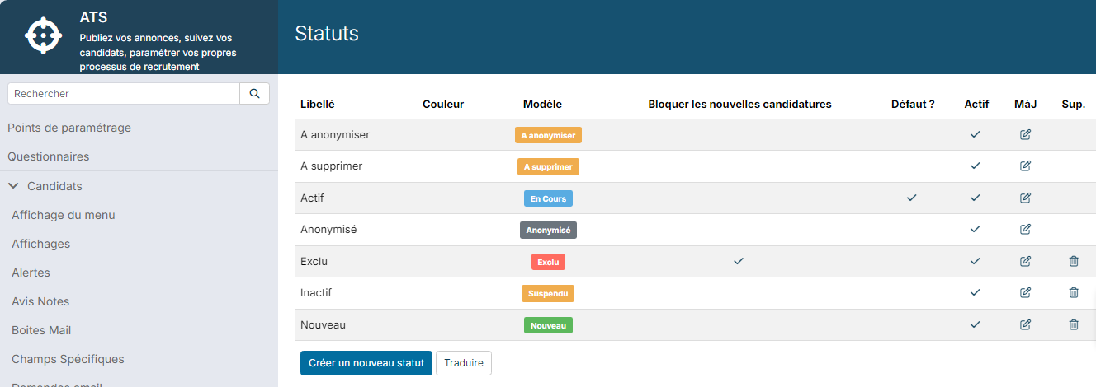Screen dimensions: 1096x387
Task: Open Affichage du menu entry
Action: pyautogui.click(x=64, y=215)
